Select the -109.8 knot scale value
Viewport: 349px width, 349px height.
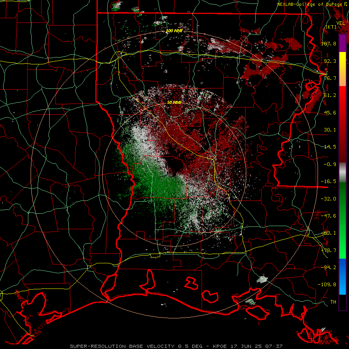(327, 285)
